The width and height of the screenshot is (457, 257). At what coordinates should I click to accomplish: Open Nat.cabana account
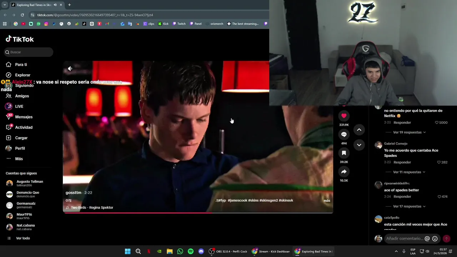[21, 227]
